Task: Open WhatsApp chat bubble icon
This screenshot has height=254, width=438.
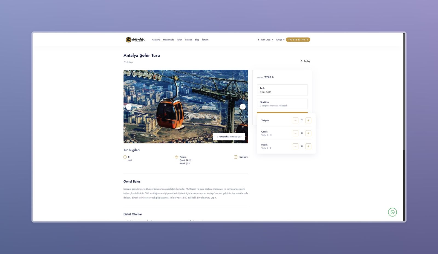Action: click(x=392, y=212)
